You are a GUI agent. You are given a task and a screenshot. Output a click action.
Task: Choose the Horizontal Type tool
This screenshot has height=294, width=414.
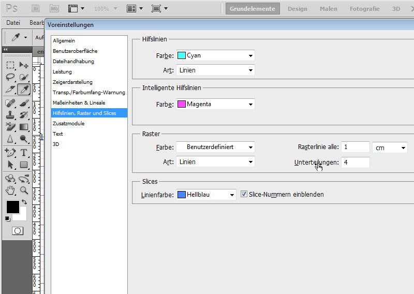coord(23,152)
